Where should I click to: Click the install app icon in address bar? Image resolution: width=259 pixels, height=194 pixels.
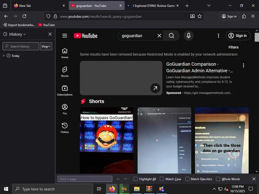click(x=192, y=16)
